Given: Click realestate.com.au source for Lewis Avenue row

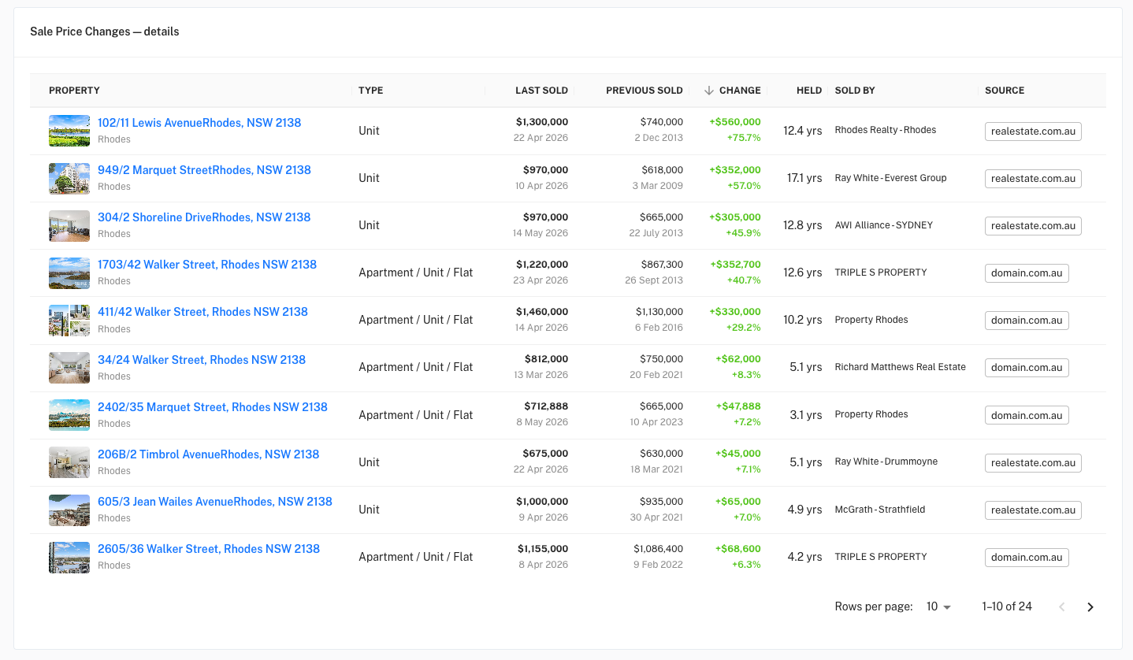Looking at the screenshot, I should click(x=1033, y=131).
